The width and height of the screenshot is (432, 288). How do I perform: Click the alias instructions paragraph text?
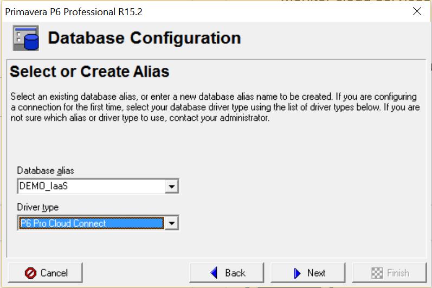(x=215, y=107)
